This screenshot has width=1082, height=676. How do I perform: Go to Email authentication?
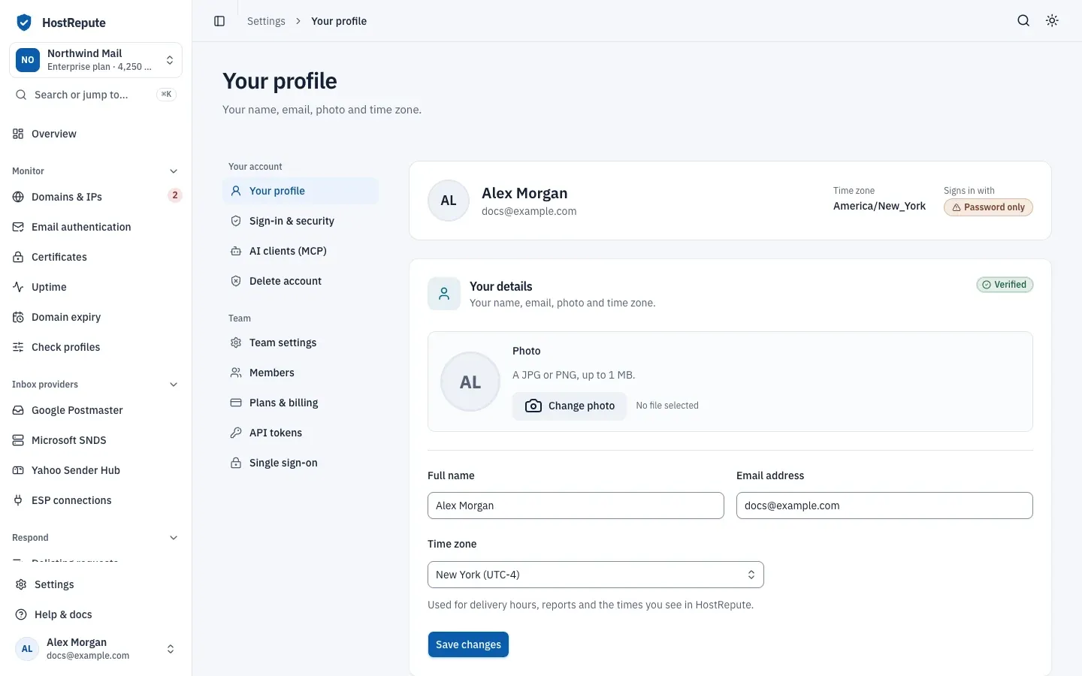coord(95,227)
